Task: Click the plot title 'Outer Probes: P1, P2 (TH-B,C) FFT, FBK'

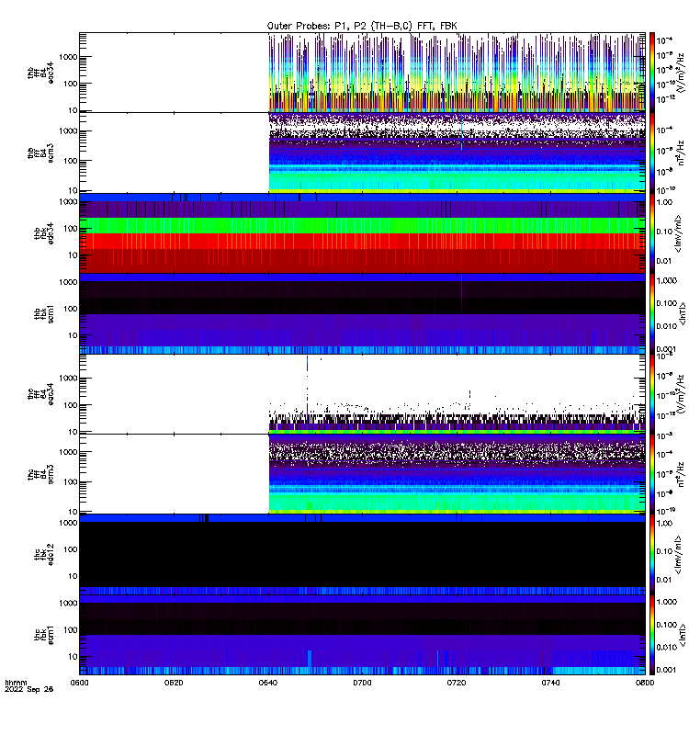Action: click(x=362, y=26)
